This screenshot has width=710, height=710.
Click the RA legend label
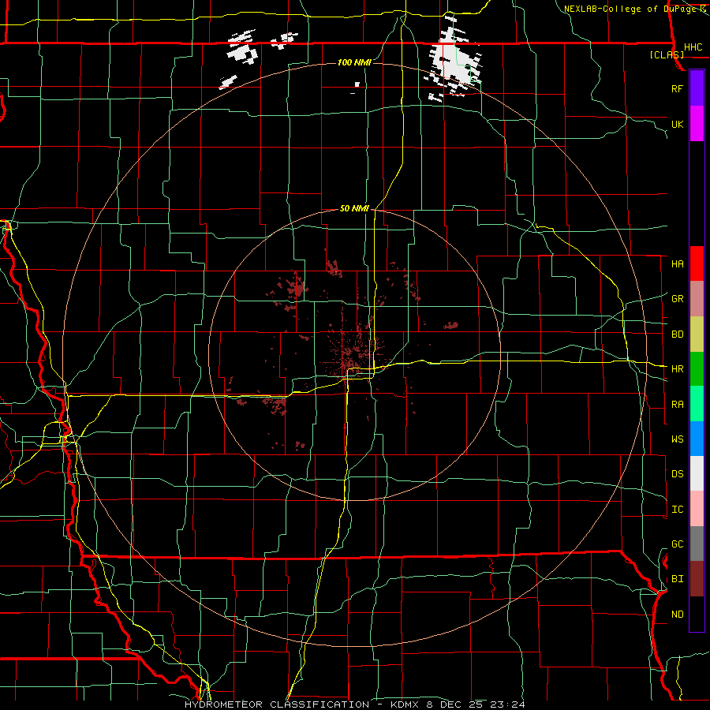677,405
